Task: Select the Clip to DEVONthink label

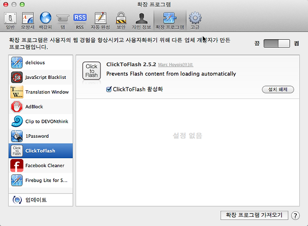Action: (x=47, y=122)
